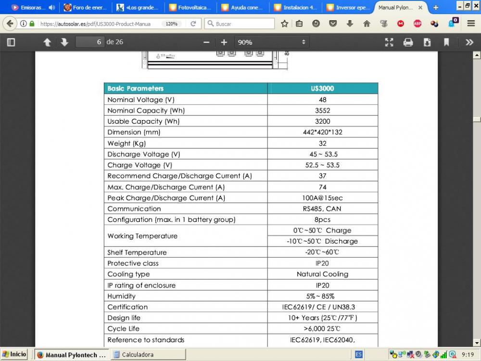Click the vertical scrollbar thumb
481x361 pixels.
[477, 119]
